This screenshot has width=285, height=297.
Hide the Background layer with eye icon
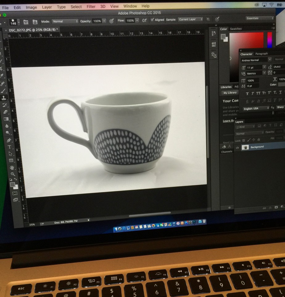click(x=237, y=148)
